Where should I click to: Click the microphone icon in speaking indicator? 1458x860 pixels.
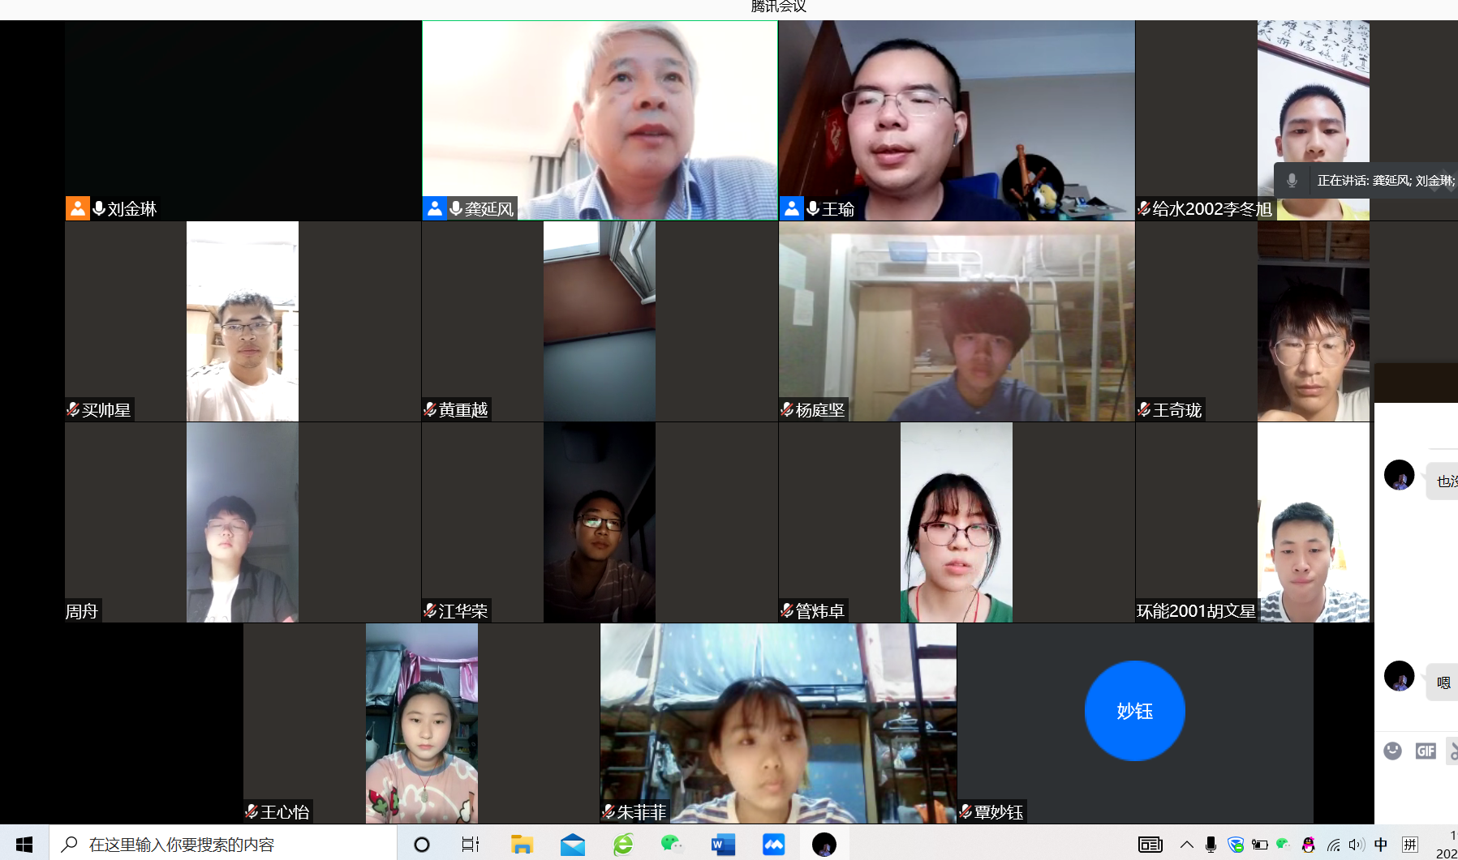pyautogui.click(x=1292, y=180)
